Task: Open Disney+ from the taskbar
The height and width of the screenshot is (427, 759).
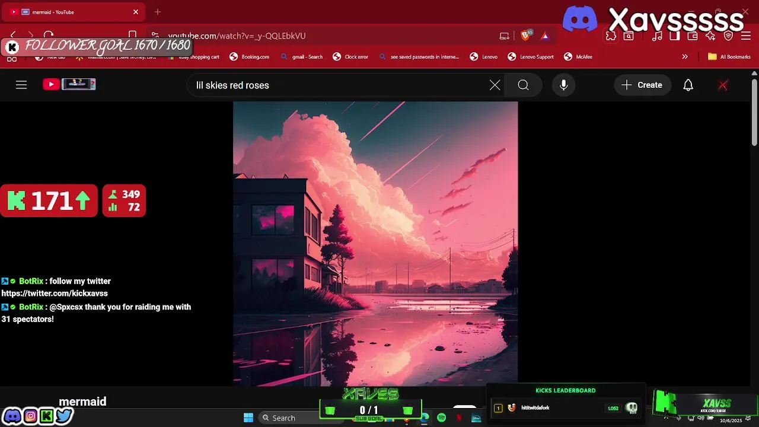Action: 476,418
